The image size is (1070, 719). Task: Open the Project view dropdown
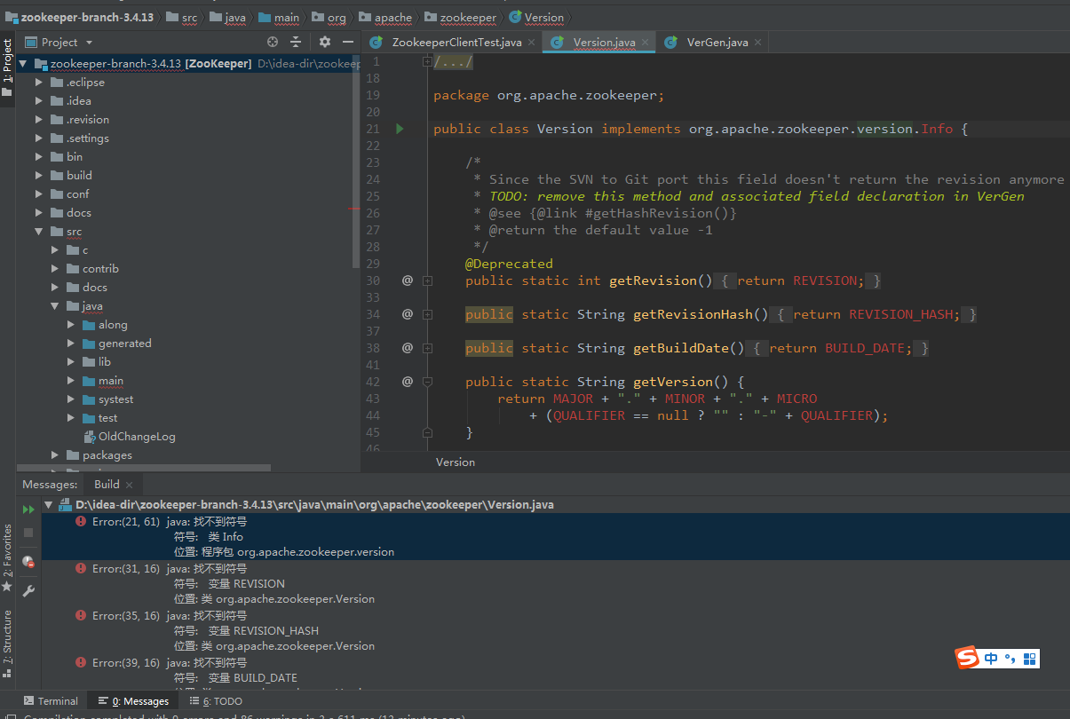(x=89, y=43)
